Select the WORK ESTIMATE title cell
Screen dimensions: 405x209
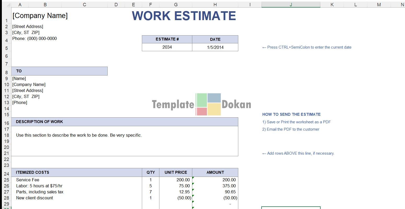point(184,16)
